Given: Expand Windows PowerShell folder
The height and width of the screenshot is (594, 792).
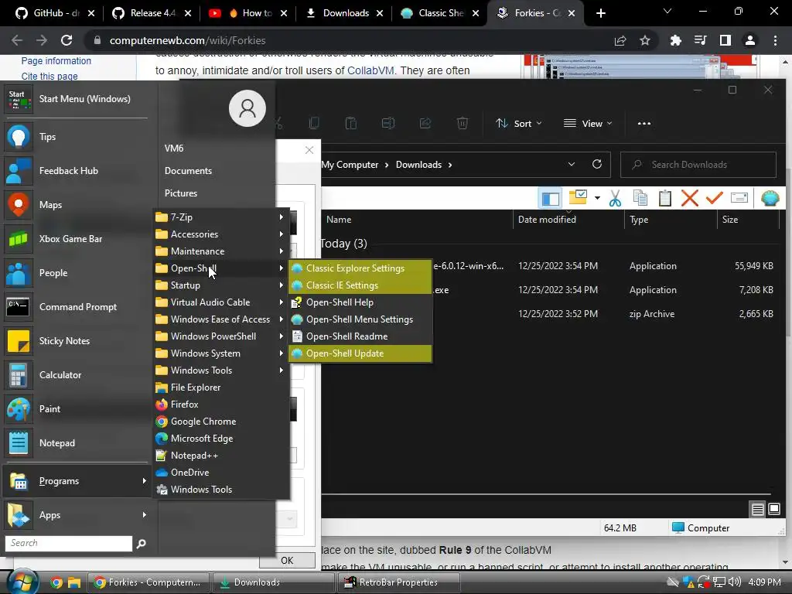Looking at the screenshot, I should [x=222, y=336].
